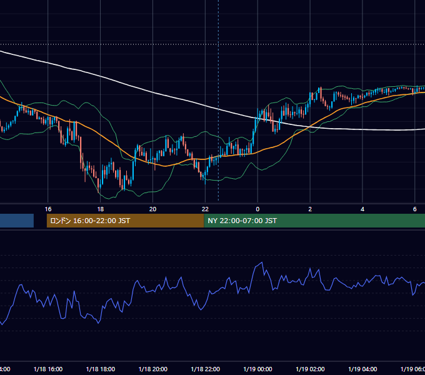Click the '18' hour label on the upper axis
425x375 pixels.
point(100,209)
